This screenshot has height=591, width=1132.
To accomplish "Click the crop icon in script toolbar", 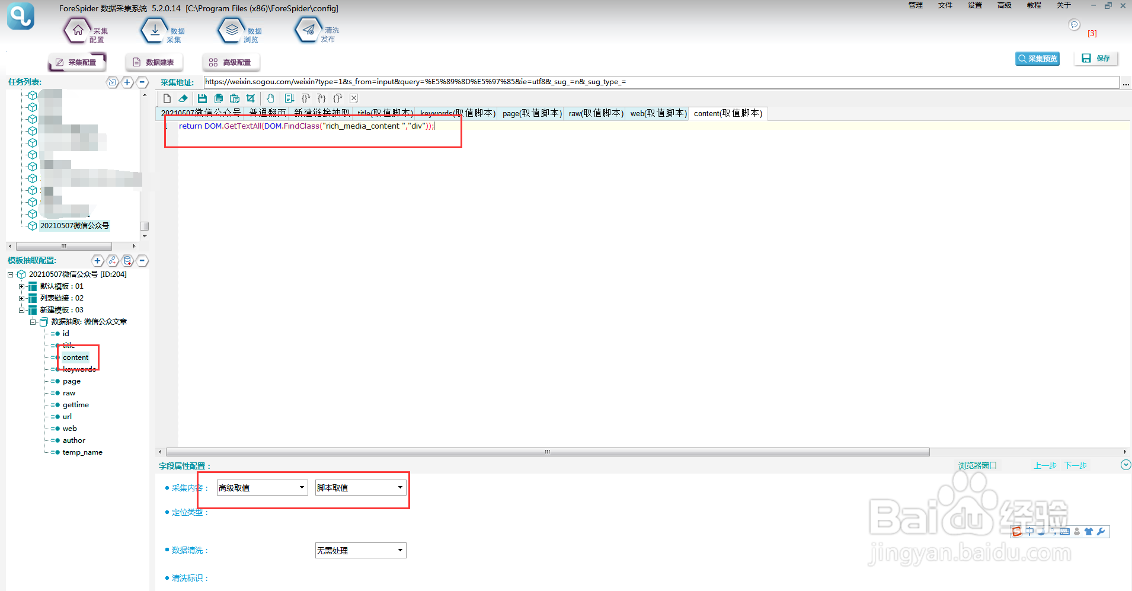I will [x=251, y=98].
